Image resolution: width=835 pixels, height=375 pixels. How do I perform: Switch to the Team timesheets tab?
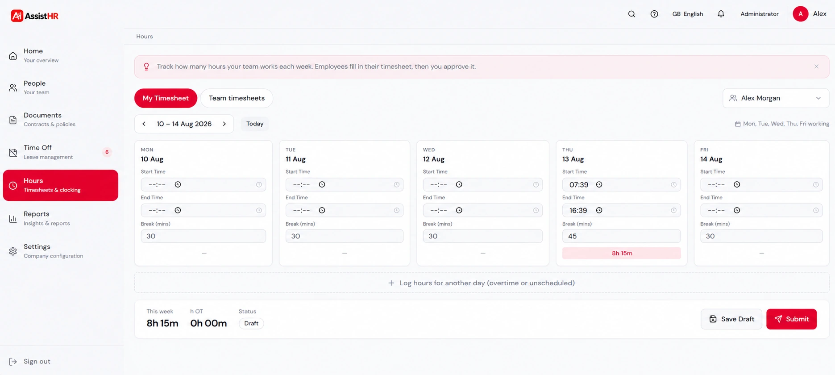[x=237, y=98]
